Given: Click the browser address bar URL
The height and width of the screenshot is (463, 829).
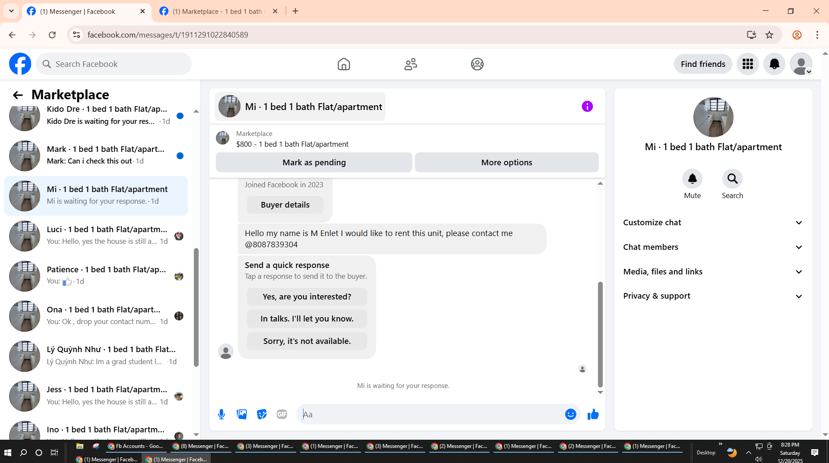Looking at the screenshot, I should 168,35.
